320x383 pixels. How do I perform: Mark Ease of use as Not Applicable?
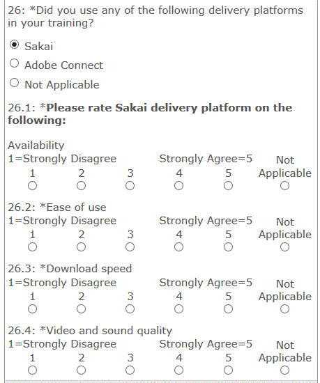click(x=285, y=247)
